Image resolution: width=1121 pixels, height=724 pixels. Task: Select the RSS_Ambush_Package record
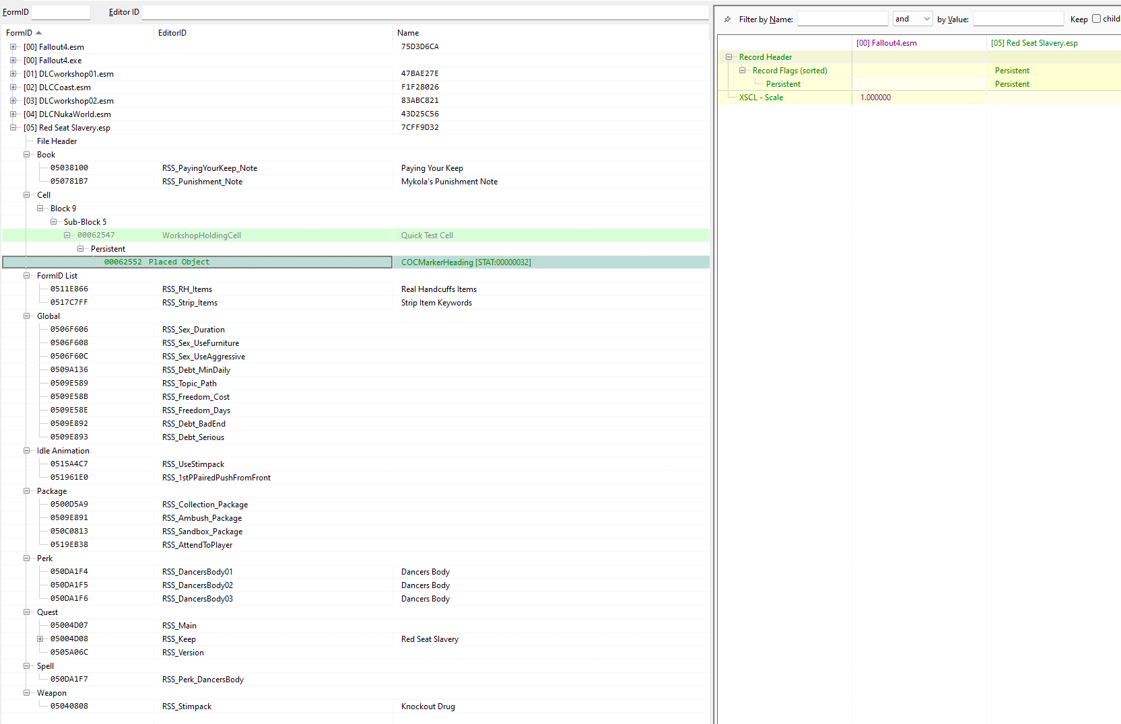tap(355, 518)
